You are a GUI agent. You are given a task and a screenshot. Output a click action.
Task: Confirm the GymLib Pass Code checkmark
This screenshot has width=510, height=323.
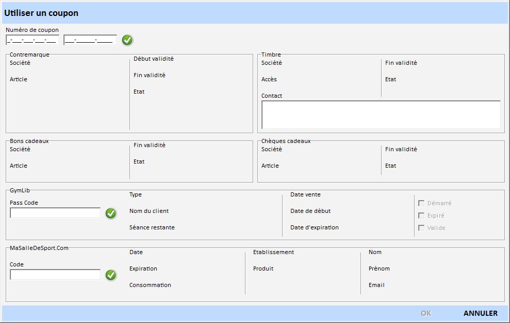click(x=111, y=213)
